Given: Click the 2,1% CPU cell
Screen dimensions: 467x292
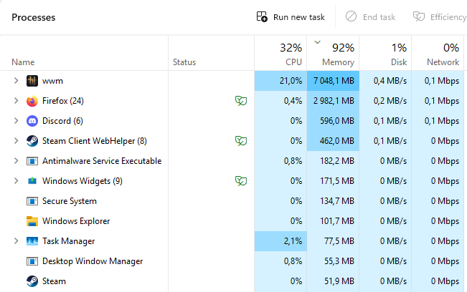Looking at the screenshot, I should (x=281, y=241).
